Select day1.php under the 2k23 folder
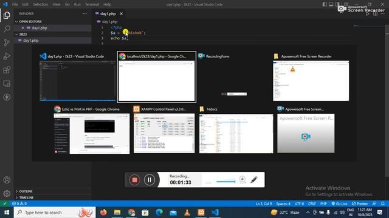The height and width of the screenshot is (218, 389). point(53,41)
